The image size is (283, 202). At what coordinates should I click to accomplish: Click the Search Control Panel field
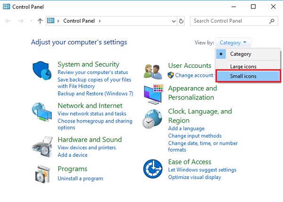pyautogui.click(x=229, y=21)
